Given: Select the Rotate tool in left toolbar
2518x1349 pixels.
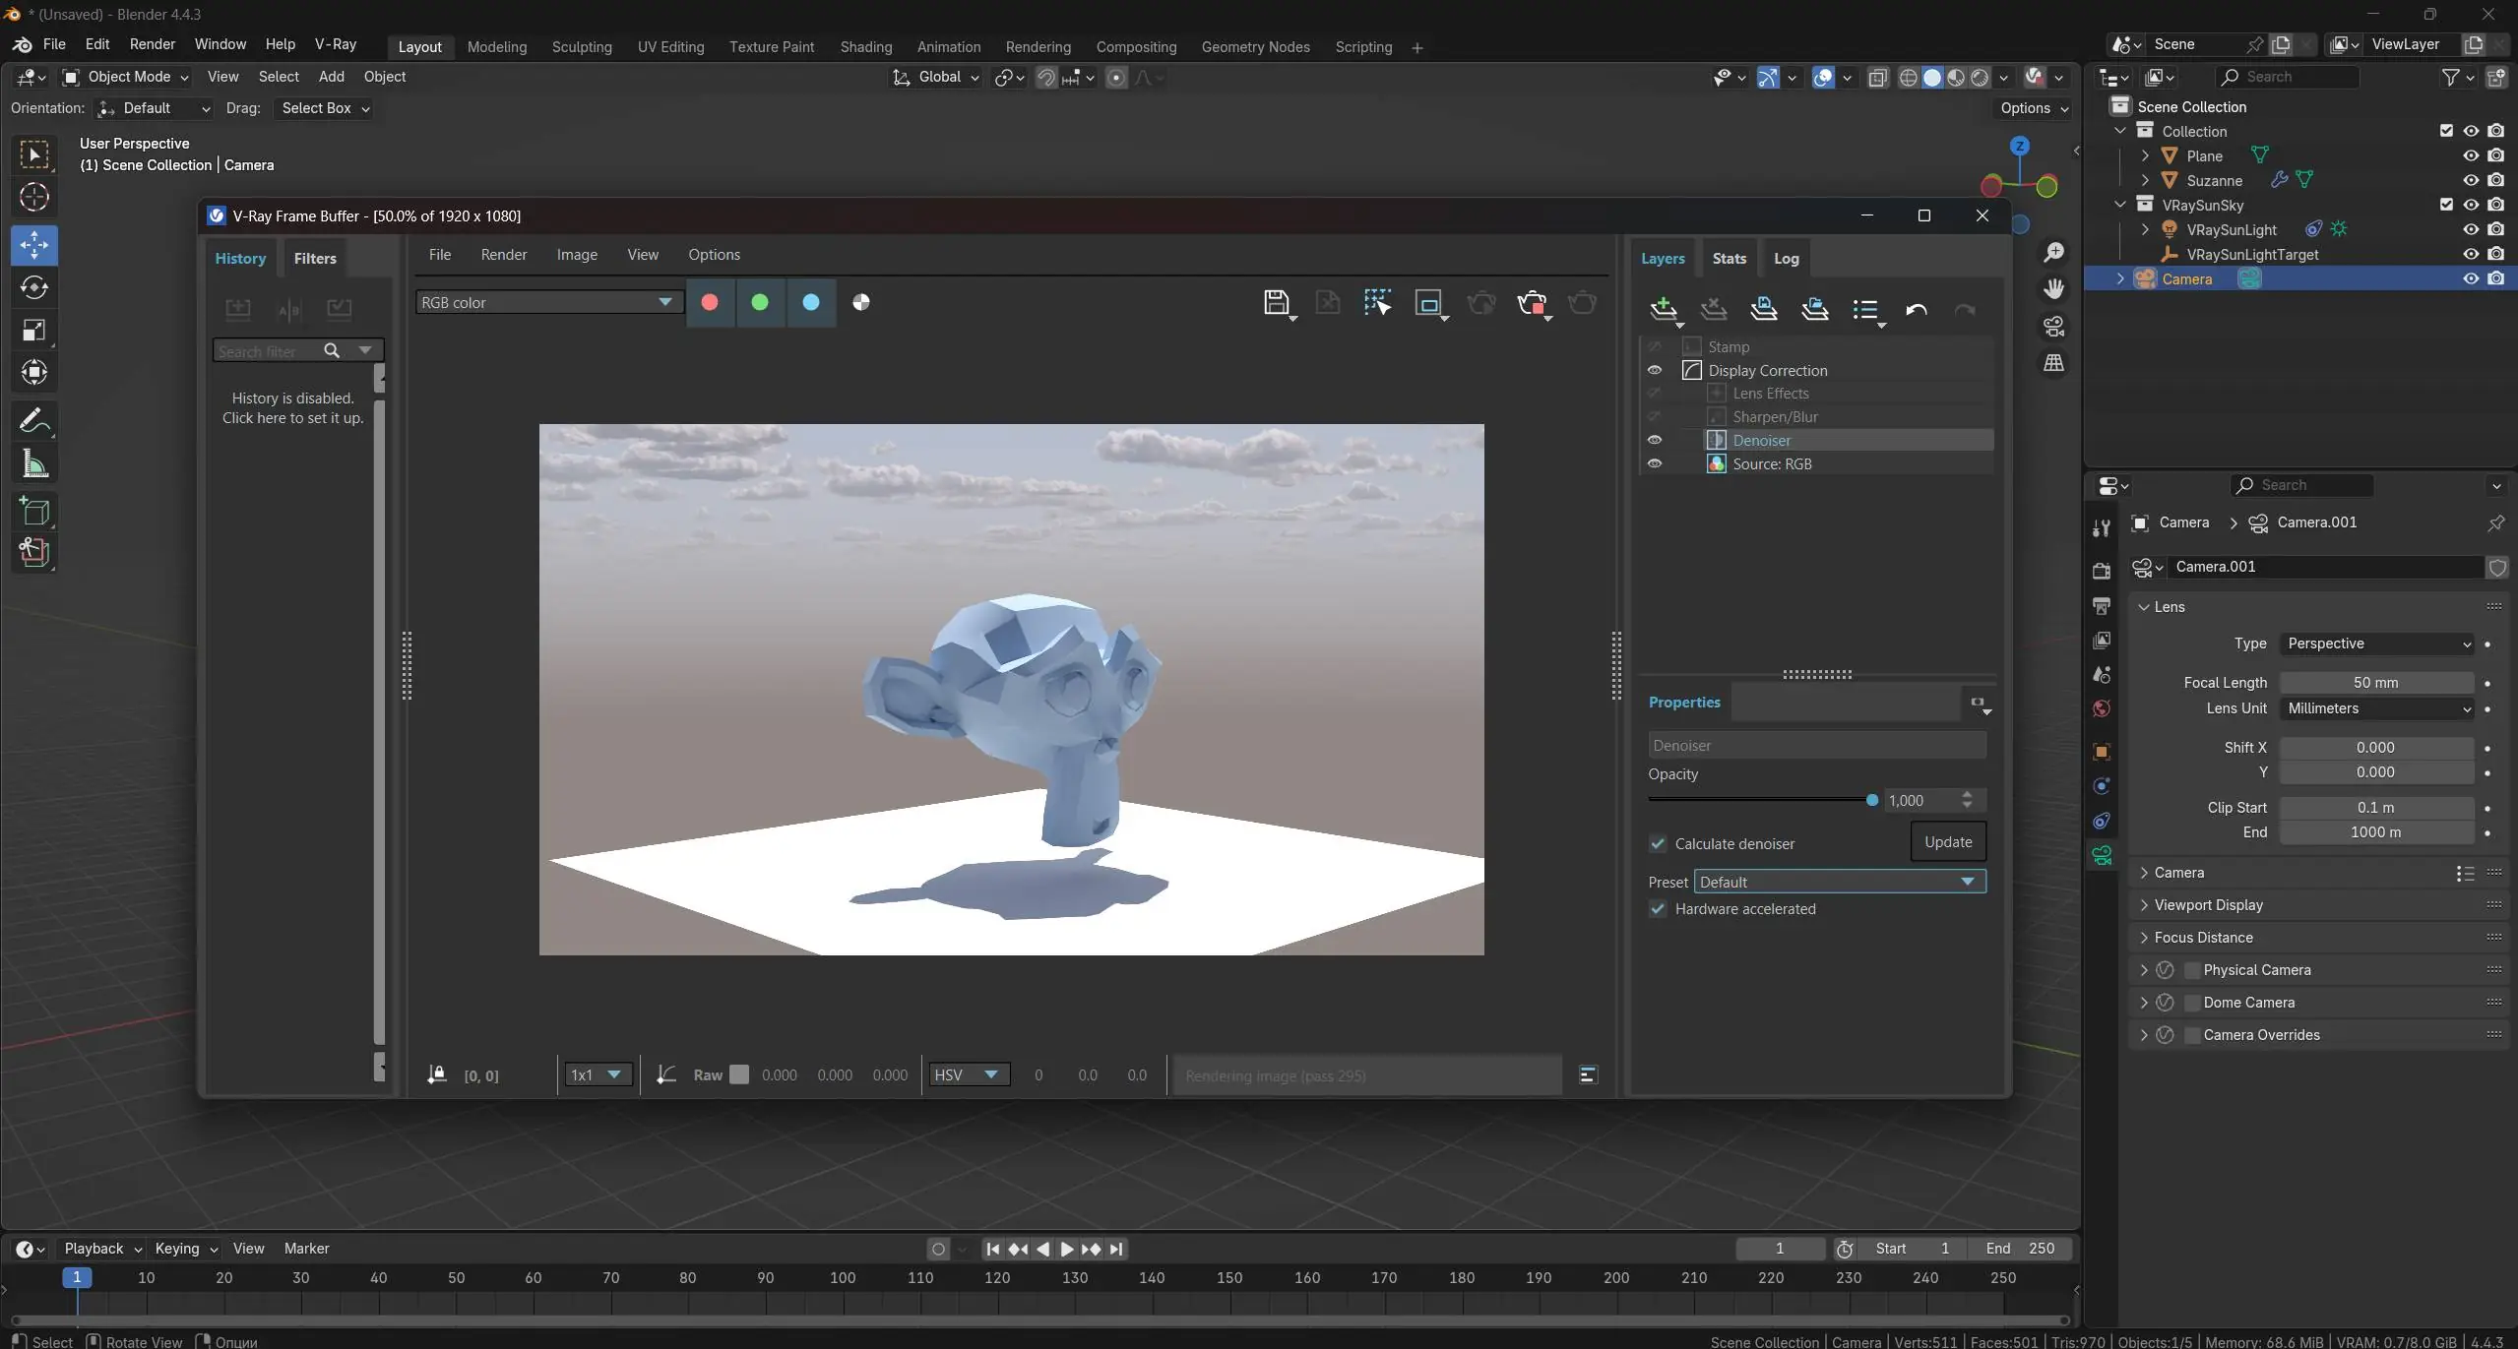Looking at the screenshot, I should [x=34, y=287].
